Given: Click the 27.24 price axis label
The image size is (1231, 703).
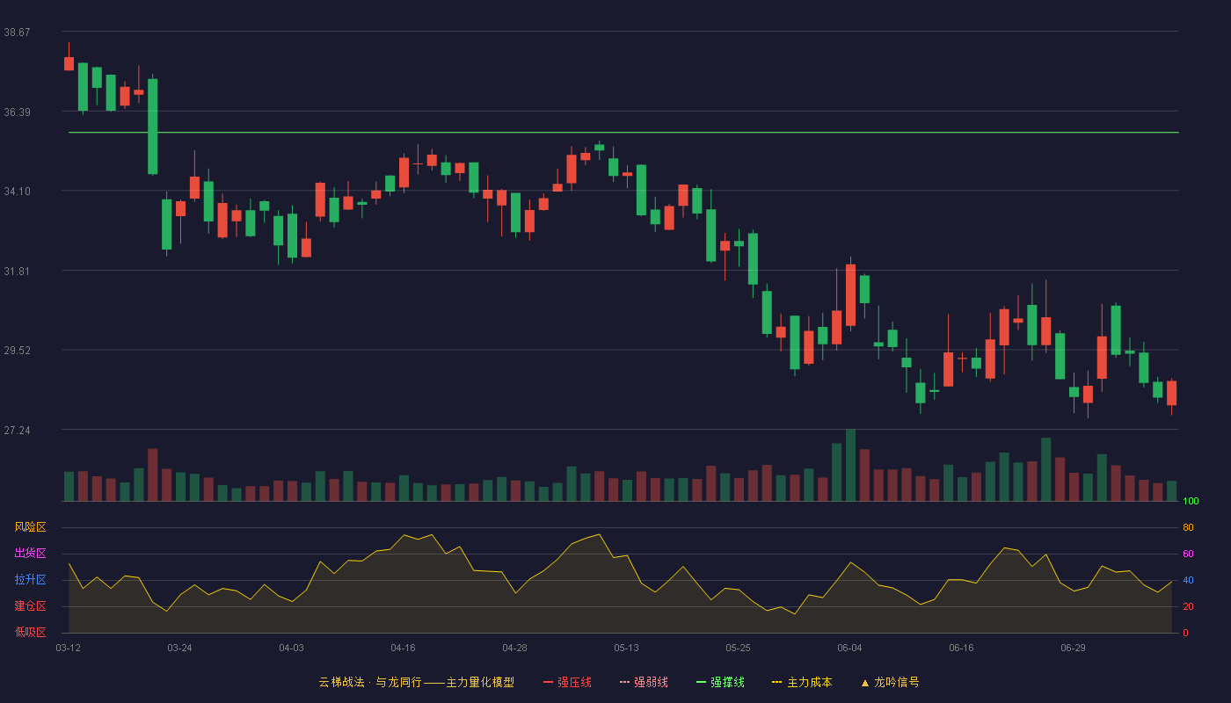Looking at the screenshot, I should (x=17, y=430).
